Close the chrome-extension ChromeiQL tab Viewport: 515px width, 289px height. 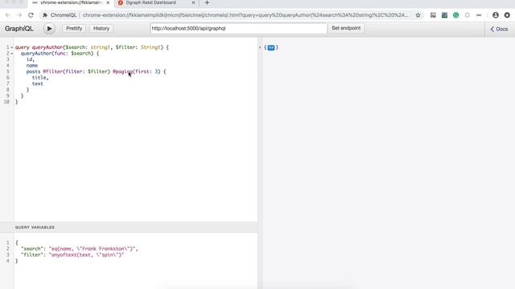click(x=108, y=2)
